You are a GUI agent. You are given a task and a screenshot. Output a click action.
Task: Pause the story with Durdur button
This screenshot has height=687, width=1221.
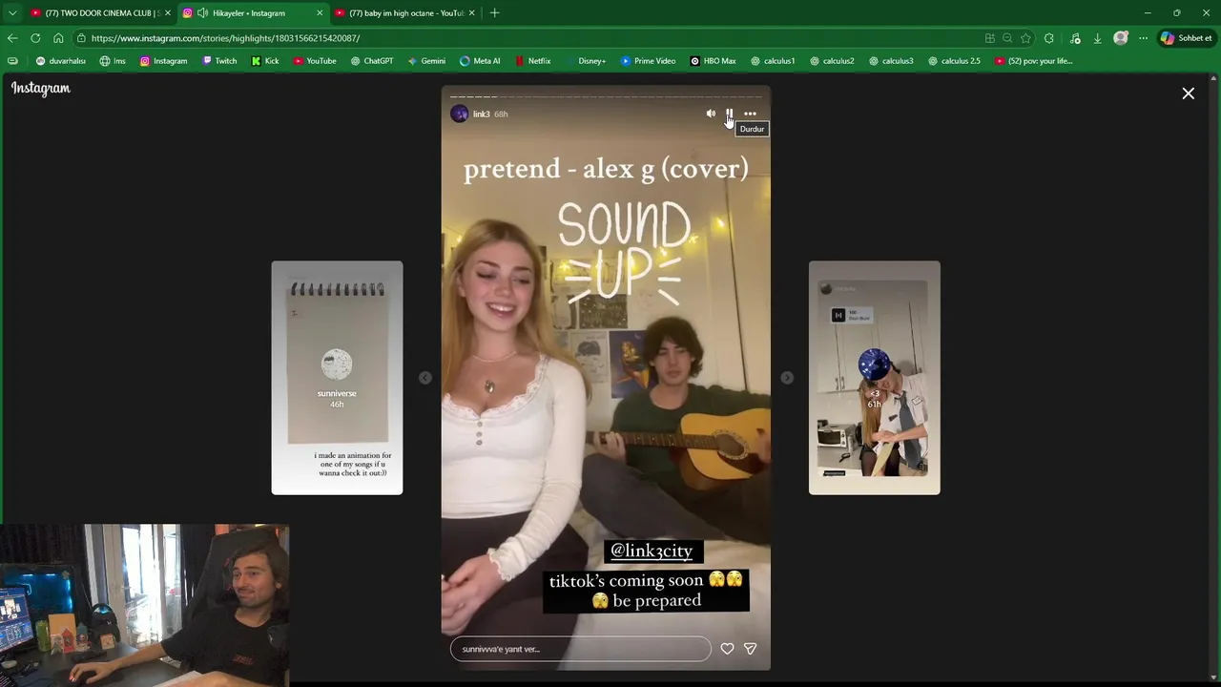tap(730, 114)
